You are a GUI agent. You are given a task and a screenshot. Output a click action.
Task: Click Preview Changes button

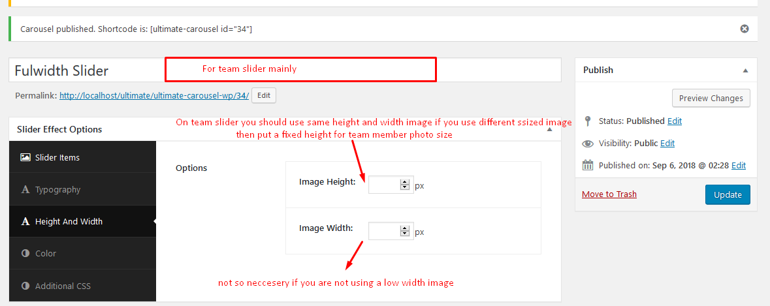tap(711, 98)
